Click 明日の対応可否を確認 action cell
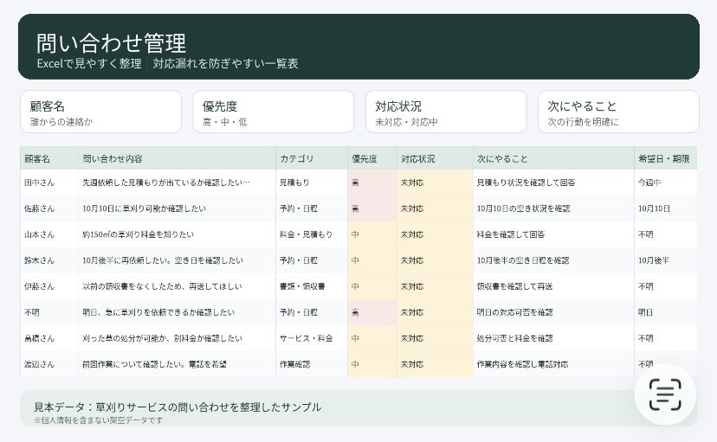Image resolution: width=717 pixels, height=442 pixels. 553,313
